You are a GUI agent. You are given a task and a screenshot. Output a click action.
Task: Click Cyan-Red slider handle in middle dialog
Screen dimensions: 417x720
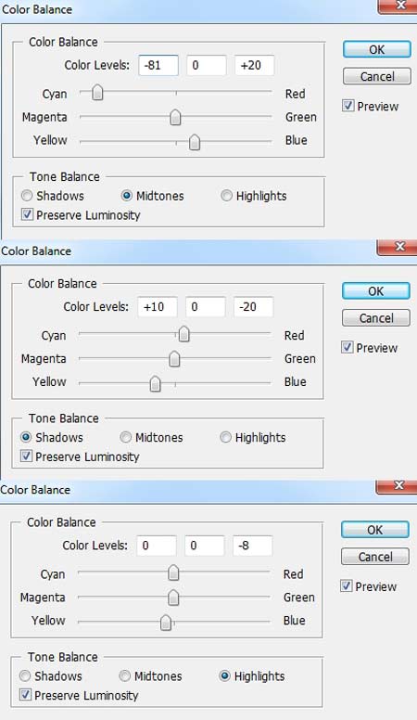tap(184, 334)
